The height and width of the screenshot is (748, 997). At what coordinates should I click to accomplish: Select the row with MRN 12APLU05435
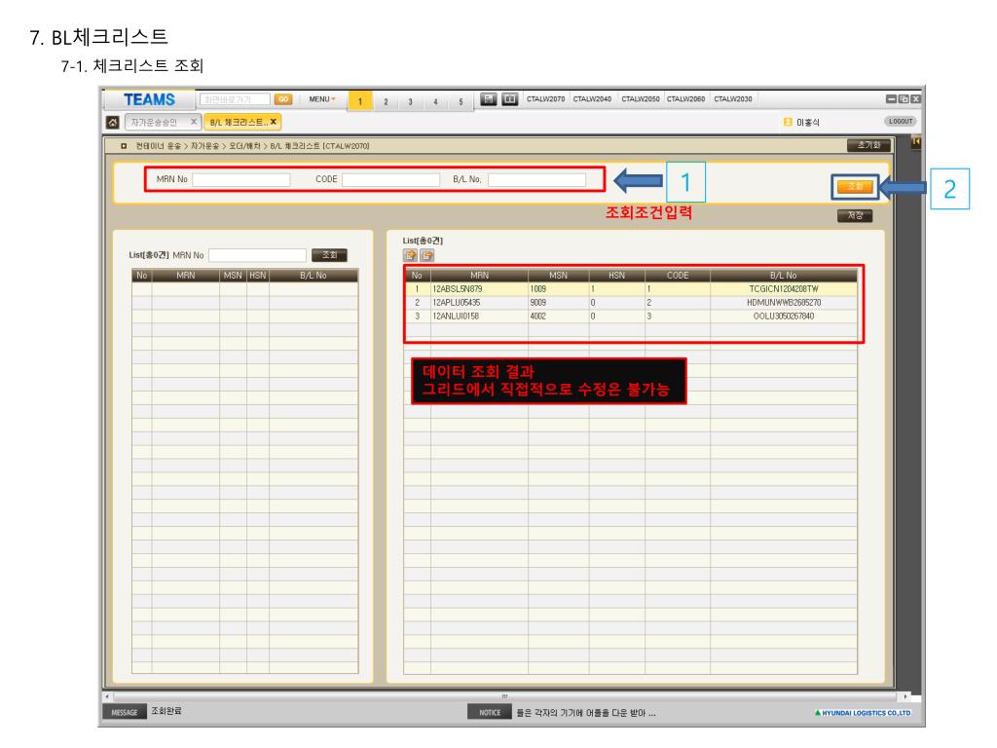click(633, 303)
